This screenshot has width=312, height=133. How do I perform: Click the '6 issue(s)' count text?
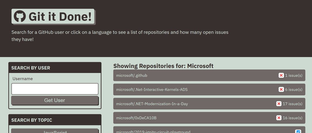pos(294,89)
